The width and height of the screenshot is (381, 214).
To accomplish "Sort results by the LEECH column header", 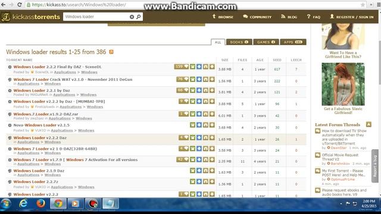I will click(296, 60).
